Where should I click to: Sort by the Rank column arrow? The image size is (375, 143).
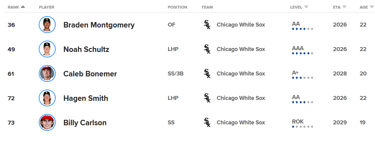click(x=23, y=7)
